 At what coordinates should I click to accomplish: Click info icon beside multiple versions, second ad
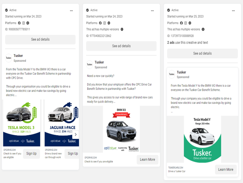[122, 29]
